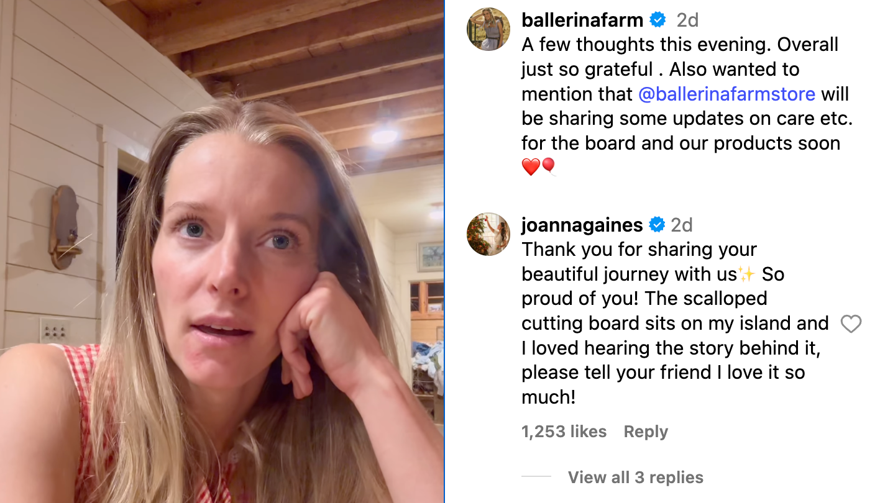Click the dash line beside View all replies
Viewport: 880px width, 503px height.
(536, 477)
